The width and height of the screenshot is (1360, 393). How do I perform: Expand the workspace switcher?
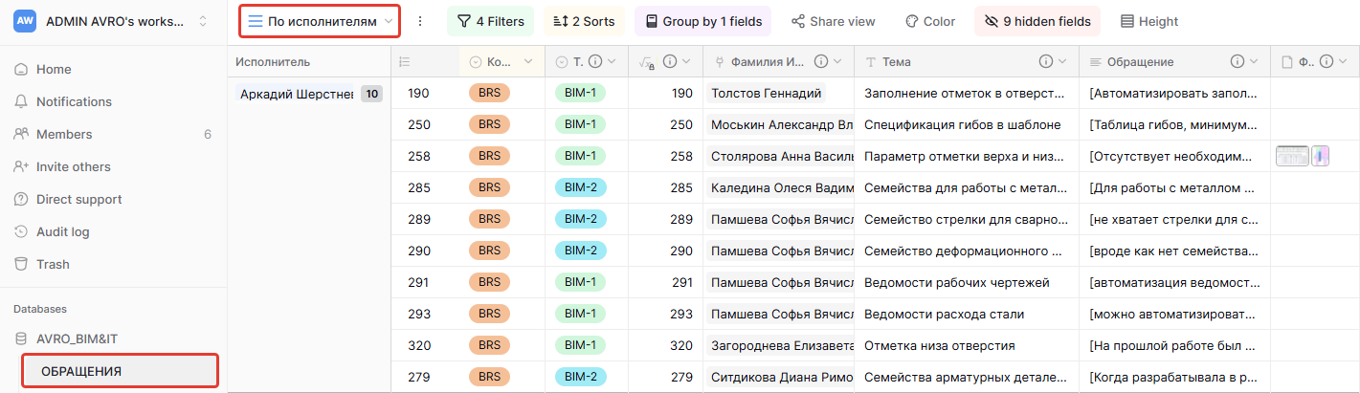click(x=203, y=21)
